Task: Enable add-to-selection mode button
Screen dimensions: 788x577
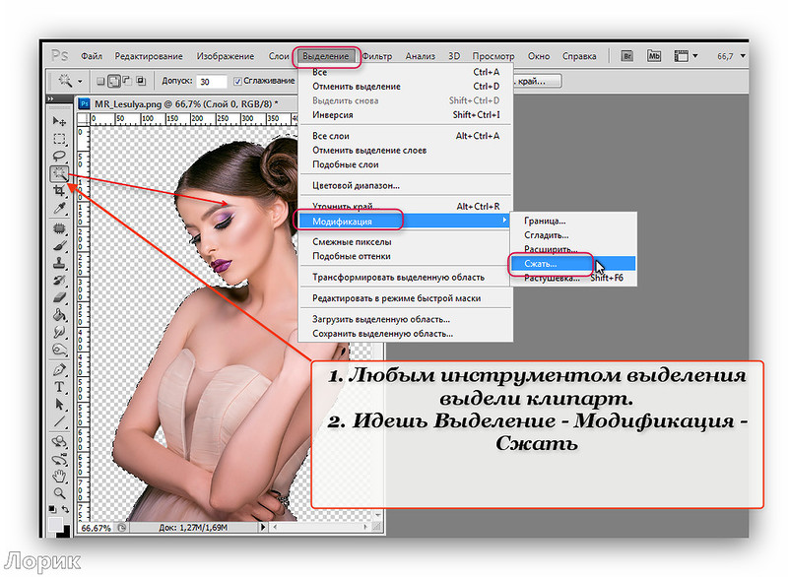Action: click(114, 81)
